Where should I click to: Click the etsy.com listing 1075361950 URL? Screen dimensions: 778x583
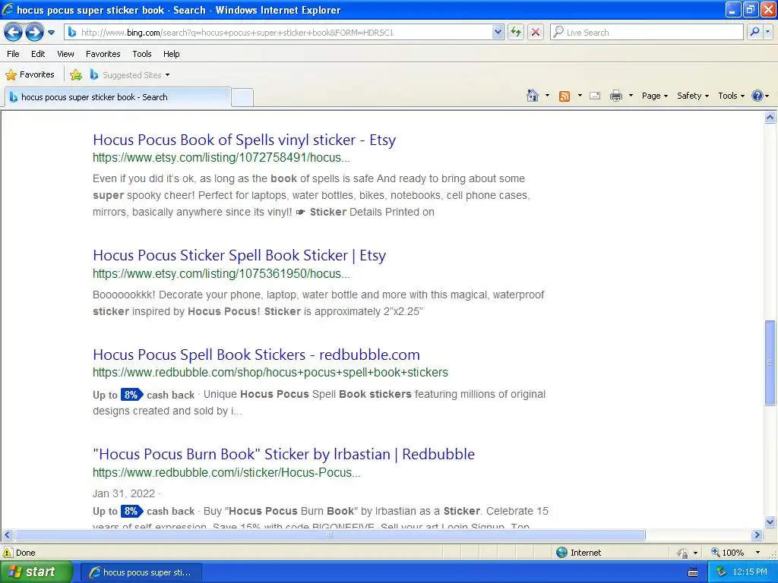(221, 273)
